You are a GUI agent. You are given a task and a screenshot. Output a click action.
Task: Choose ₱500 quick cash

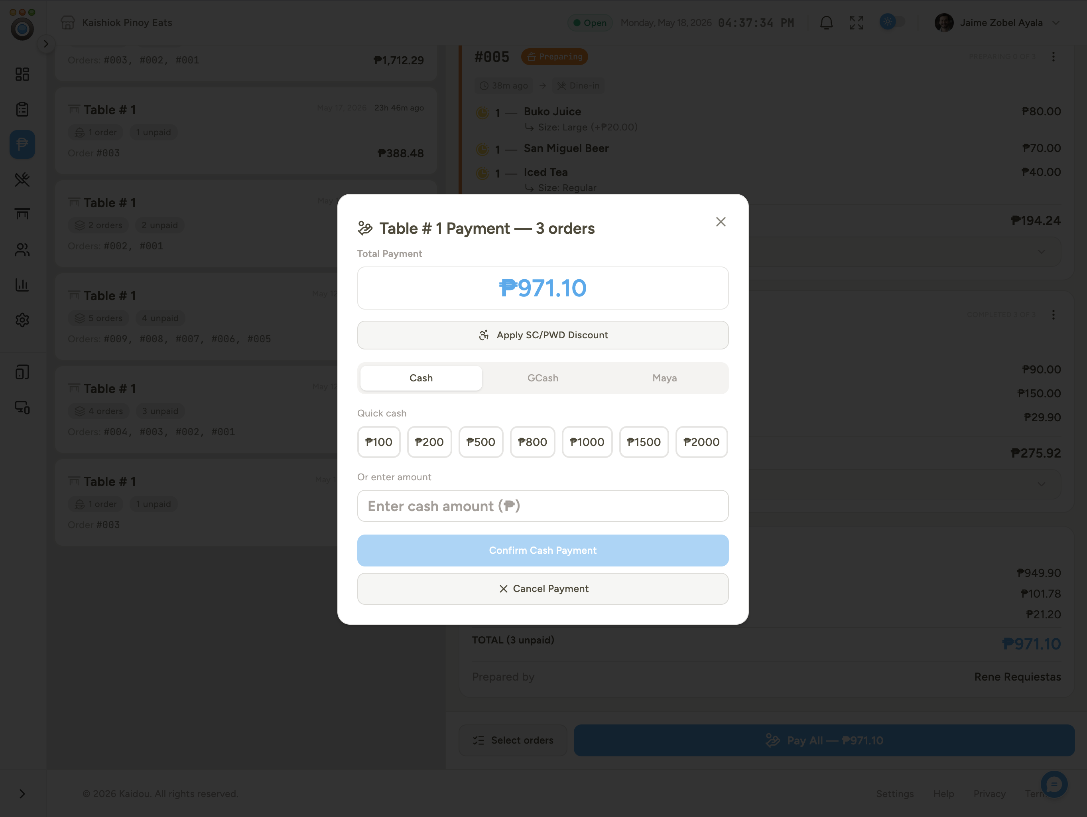pyautogui.click(x=480, y=442)
